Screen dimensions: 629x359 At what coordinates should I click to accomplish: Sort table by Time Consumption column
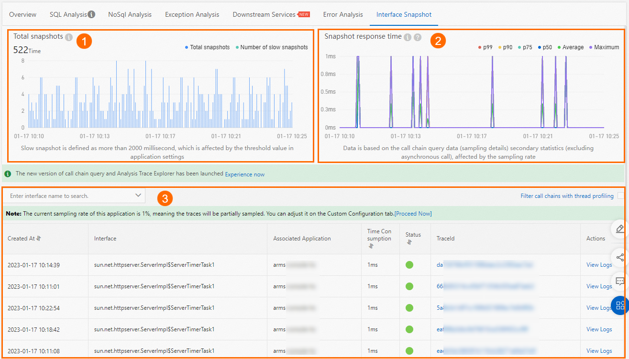371,246
